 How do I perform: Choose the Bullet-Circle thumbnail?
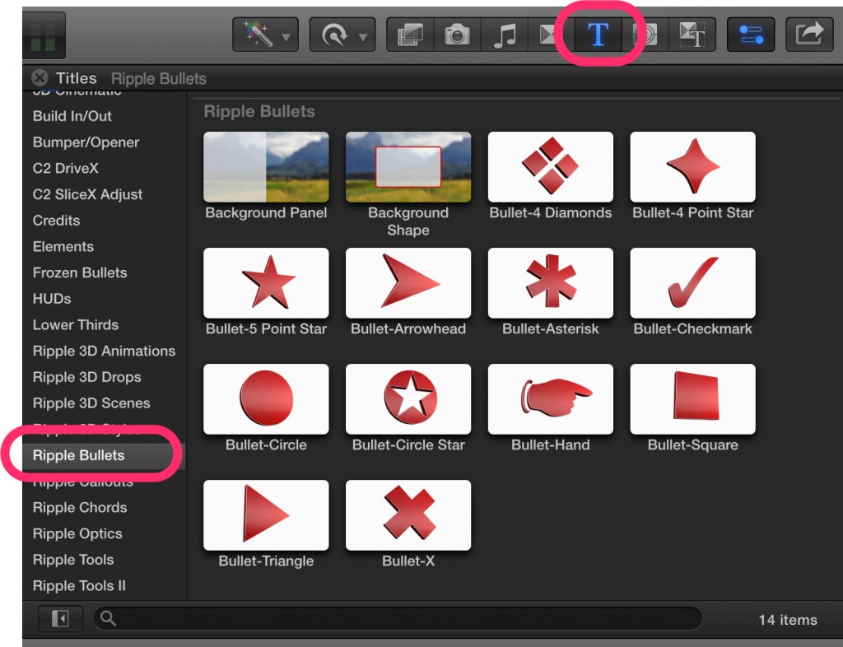point(266,399)
